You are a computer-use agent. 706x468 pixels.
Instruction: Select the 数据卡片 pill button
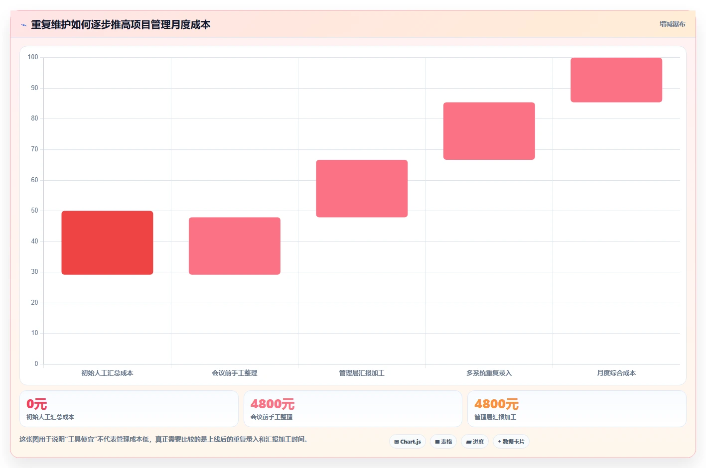tap(511, 442)
